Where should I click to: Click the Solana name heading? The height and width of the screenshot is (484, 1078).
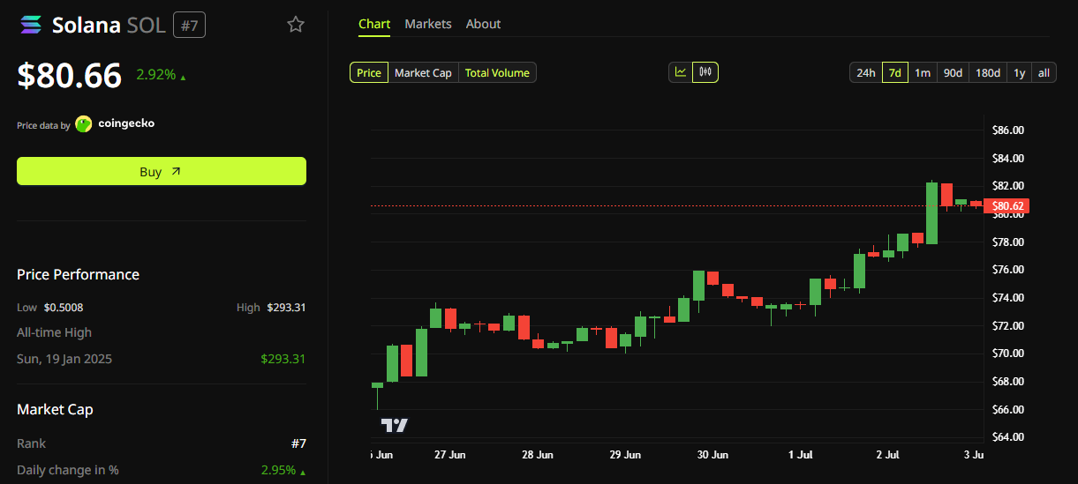86,25
